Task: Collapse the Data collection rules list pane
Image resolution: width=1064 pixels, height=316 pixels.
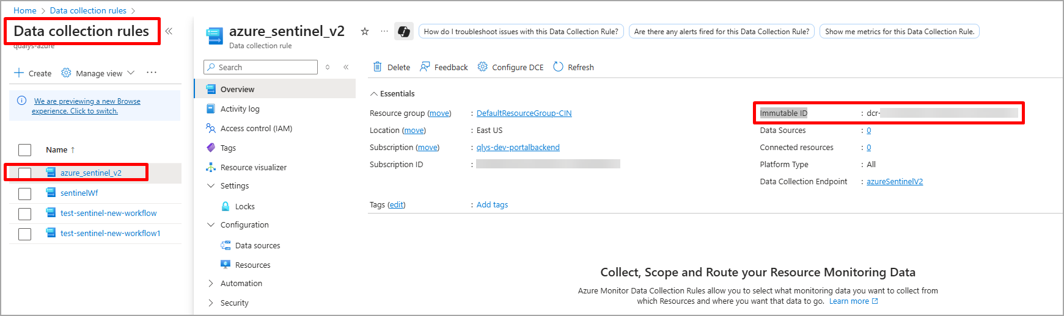Action: pyautogui.click(x=169, y=31)
